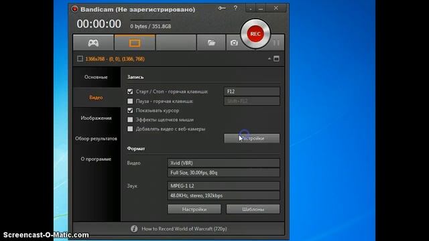Click the 00:00:00 recording timer
Viewport: 429px width, 241px height.
click(x=99, y=24)
